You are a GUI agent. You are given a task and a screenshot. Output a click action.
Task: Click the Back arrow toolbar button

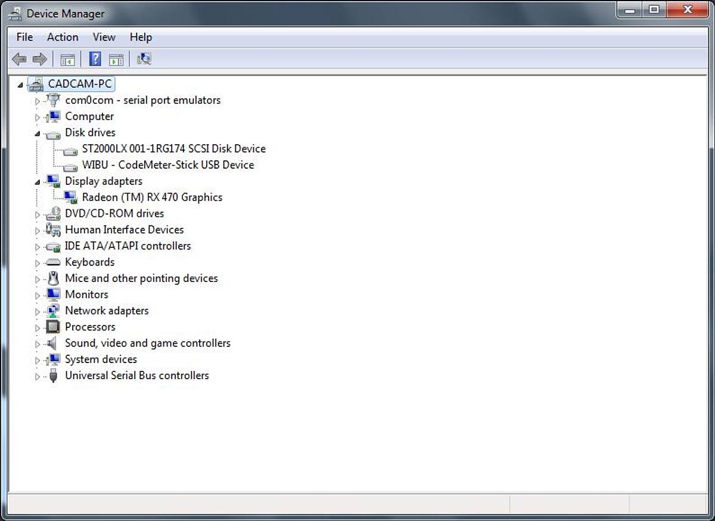pos(19,59)
